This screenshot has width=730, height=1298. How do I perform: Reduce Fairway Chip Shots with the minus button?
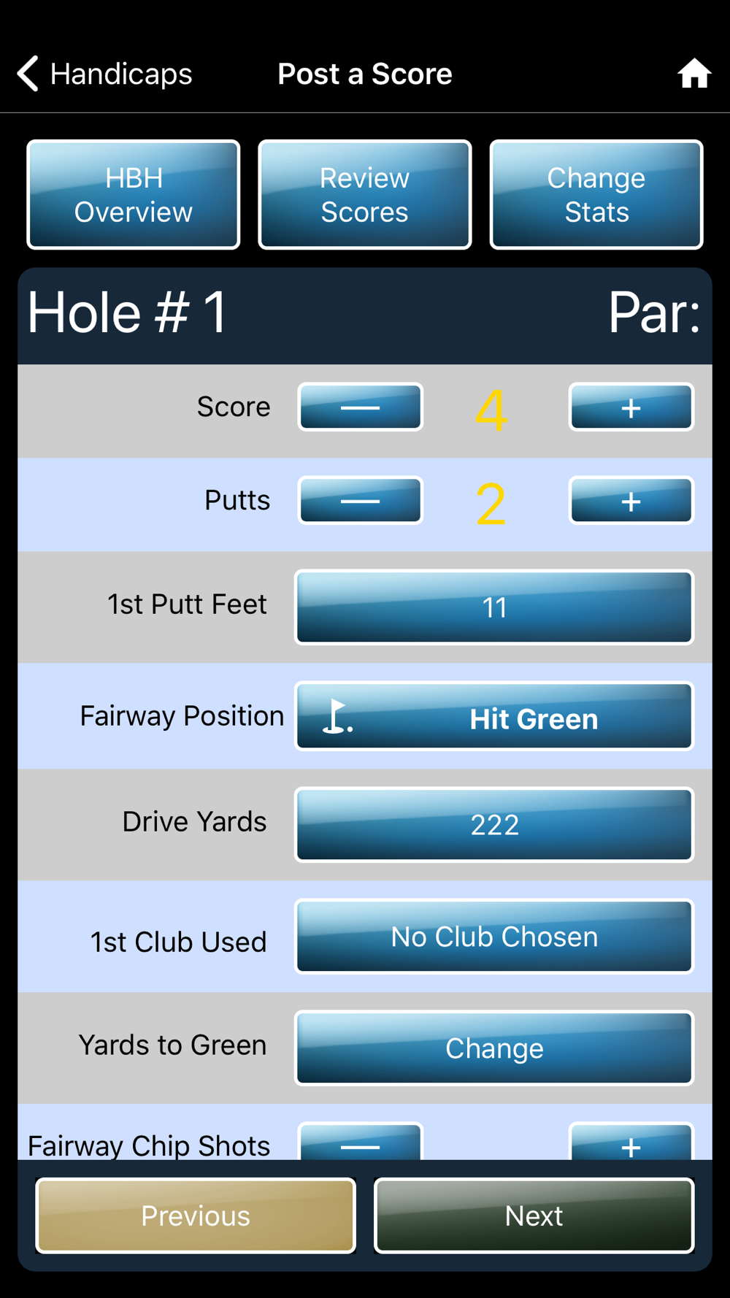coord(360,1141)
